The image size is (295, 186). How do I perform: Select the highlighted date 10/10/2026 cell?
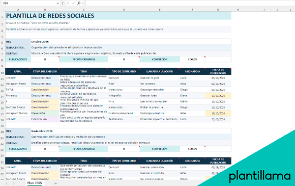[x=218, y=96]
